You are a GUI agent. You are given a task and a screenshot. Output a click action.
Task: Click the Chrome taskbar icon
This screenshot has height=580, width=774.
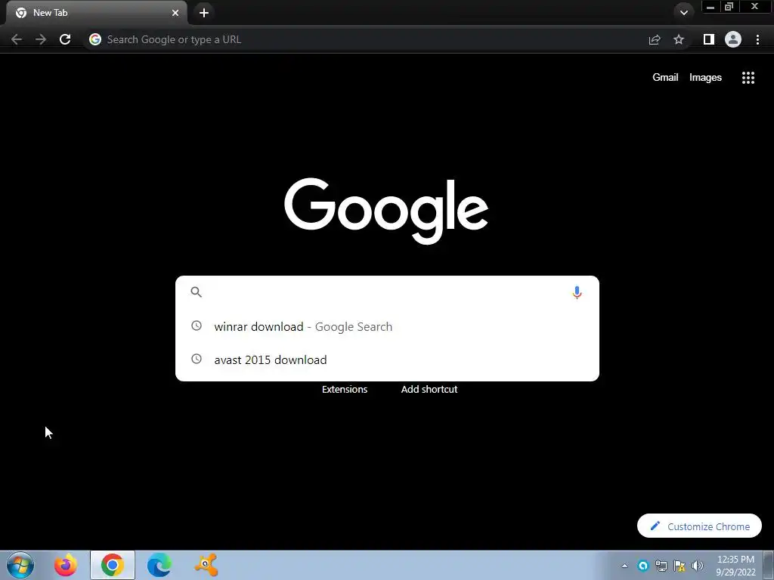tap(113, 565)
